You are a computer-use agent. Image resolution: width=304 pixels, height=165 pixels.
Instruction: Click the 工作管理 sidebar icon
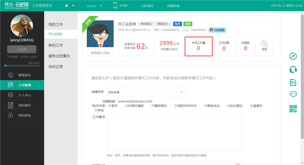coord(11,85)
